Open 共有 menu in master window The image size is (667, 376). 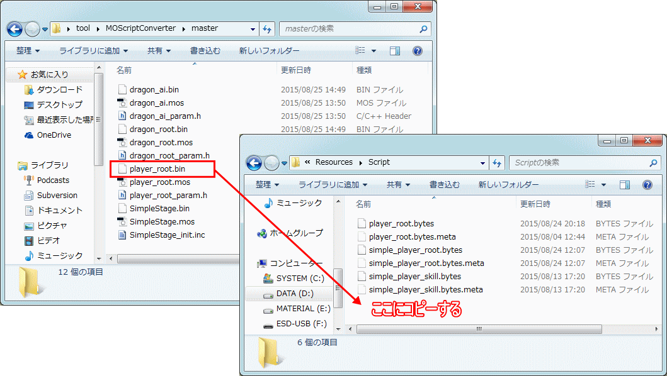point(159,51)
